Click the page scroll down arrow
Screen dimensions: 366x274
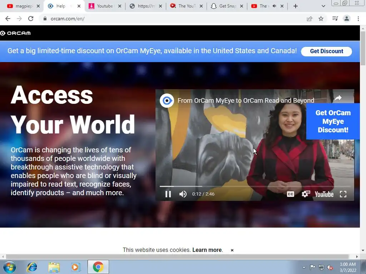(363, 250)
